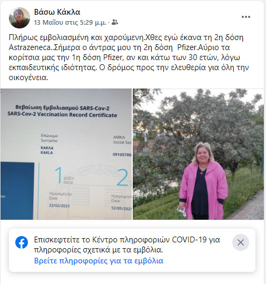Click the AMKA number 09105700 on certificate
The height and width of the screenshot is (284, 266).
[122, 154]
